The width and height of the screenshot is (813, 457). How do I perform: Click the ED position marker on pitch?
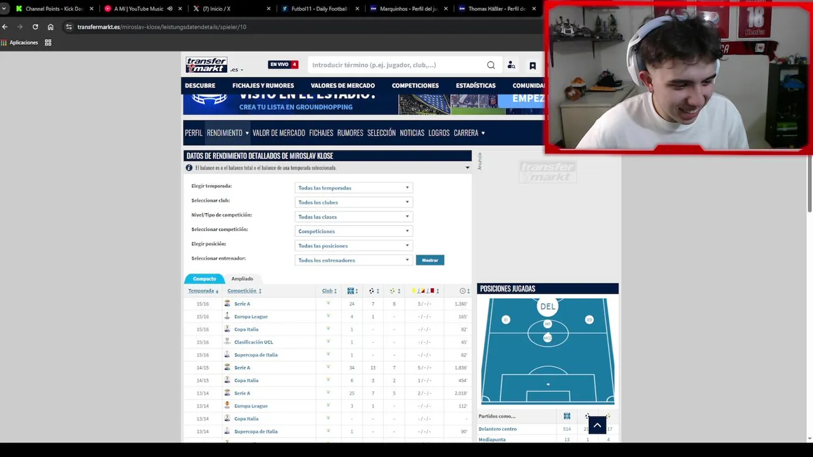pos(589,320)
